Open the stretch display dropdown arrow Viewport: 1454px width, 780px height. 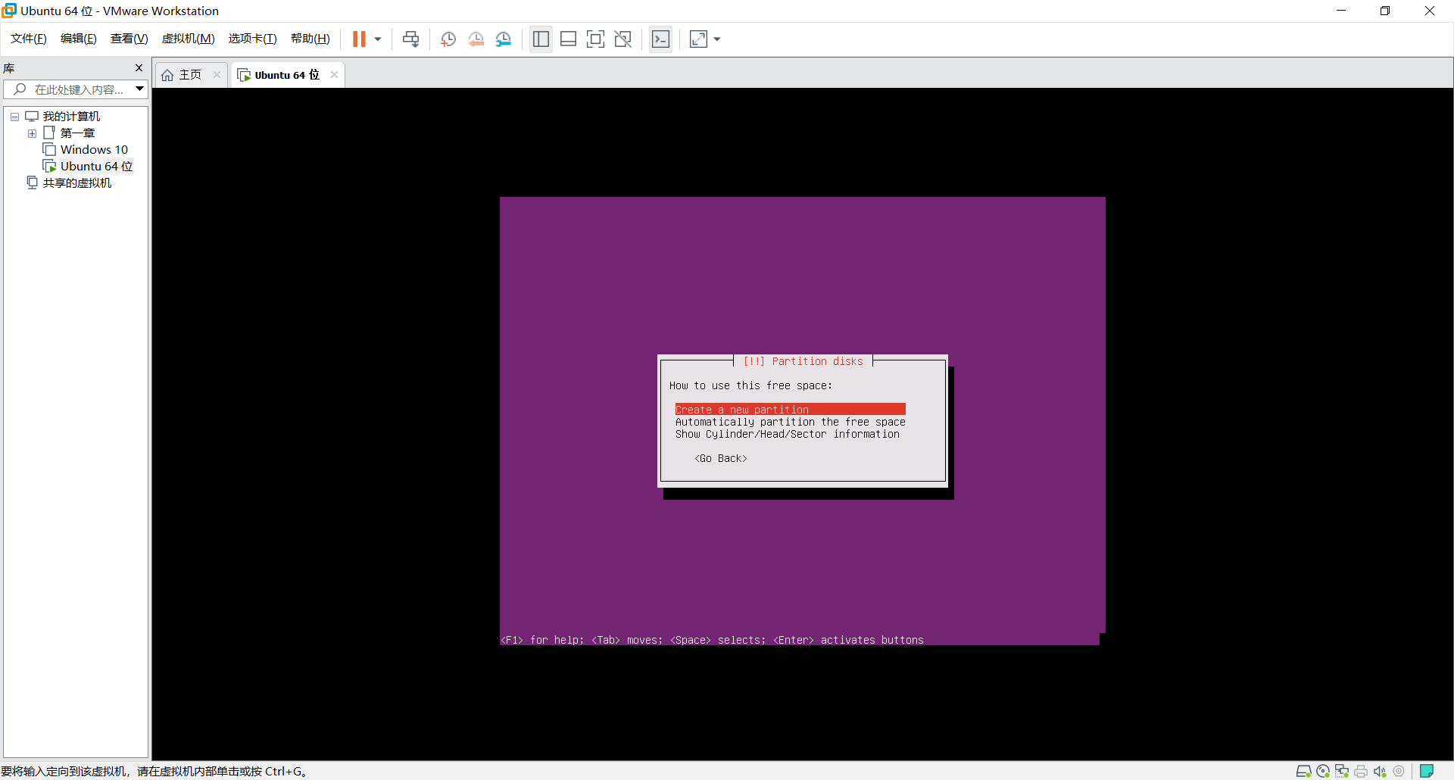[x=717, y=39]
